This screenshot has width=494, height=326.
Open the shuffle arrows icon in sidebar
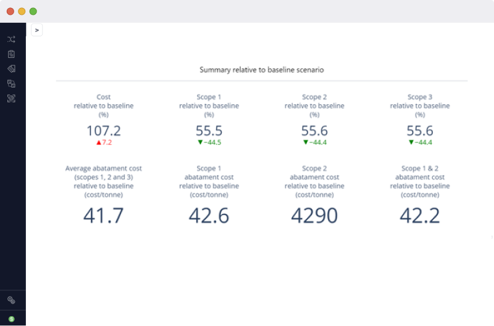coord(11,39)
